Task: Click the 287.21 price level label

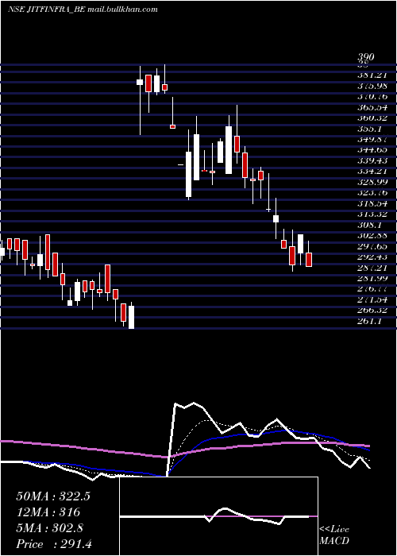Action: pos(372,267)
